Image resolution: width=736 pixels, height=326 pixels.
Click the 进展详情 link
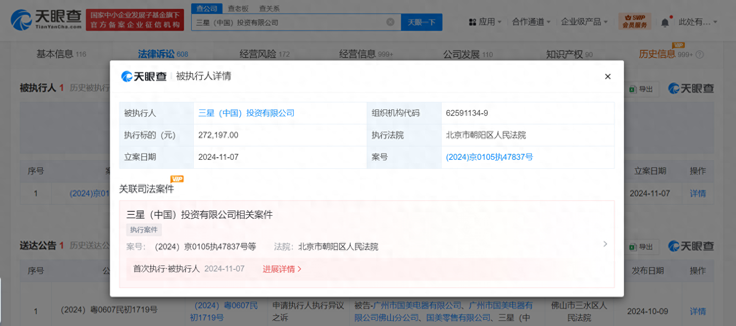[282, 269]
